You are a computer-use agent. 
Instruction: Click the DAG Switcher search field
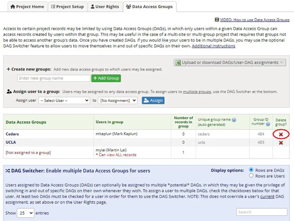tap(262, 212)
